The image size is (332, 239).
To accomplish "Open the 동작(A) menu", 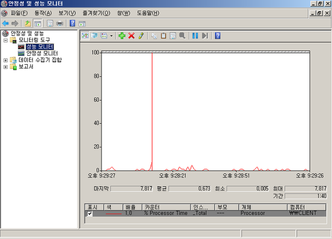I will point(43,13).
